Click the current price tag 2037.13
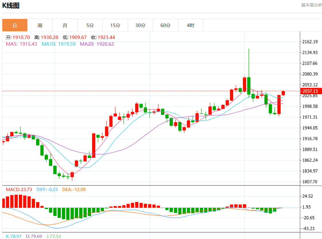The width and height of the screenshot is (322, 239). click(x=311, y=91)
